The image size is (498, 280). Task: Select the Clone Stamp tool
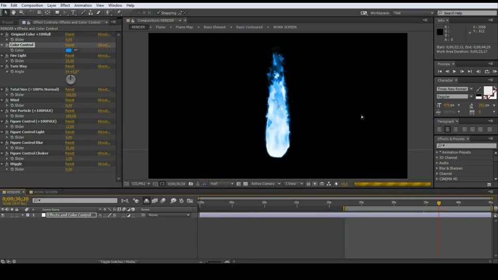(x=91, y=12)
